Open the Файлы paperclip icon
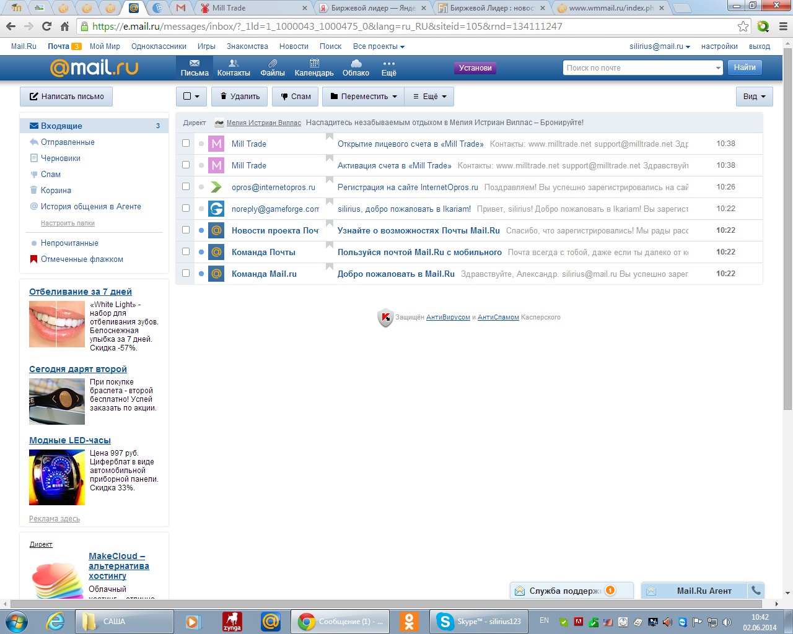 point(273,68)
